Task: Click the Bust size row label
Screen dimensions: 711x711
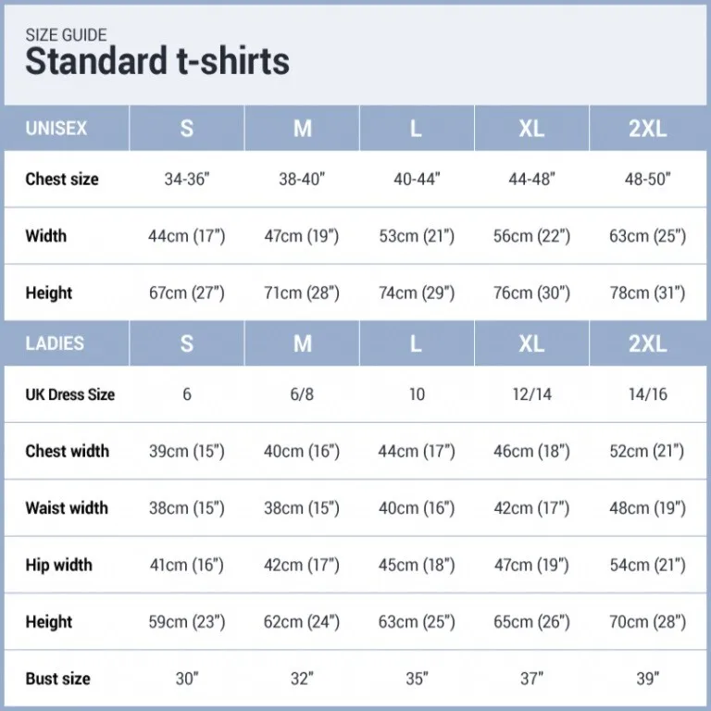Action: (58, 679)
